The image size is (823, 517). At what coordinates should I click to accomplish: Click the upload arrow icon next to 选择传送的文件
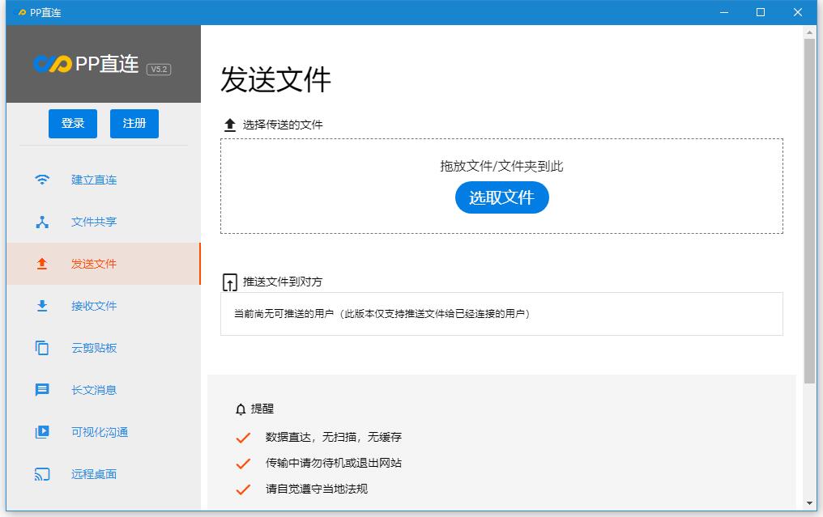point(230,125)
